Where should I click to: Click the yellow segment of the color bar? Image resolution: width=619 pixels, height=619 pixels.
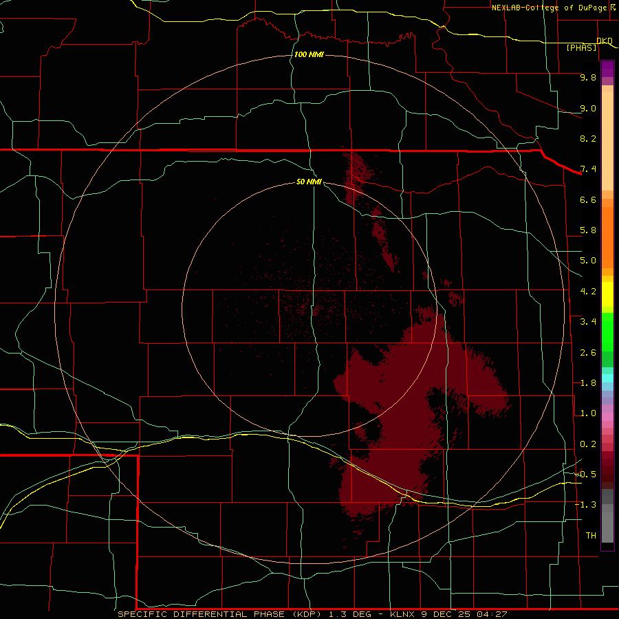(607, 294)
